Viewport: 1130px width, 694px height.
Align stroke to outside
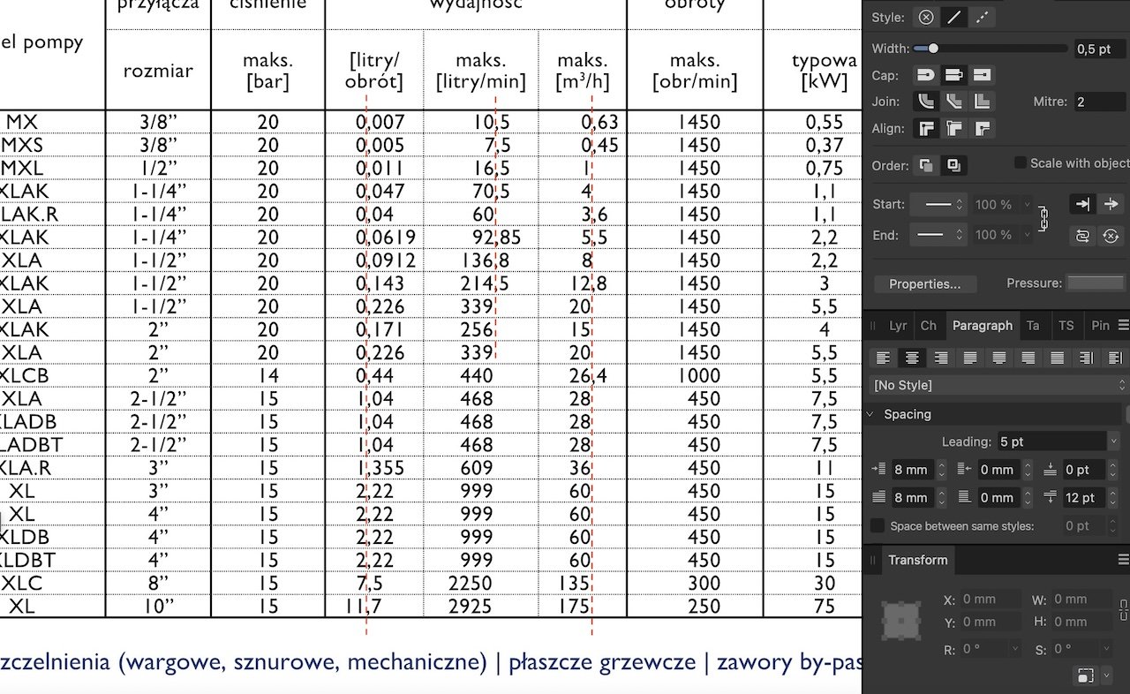click(982, 129)
